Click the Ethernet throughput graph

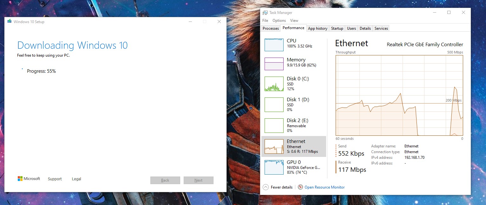tap(399, 95)
